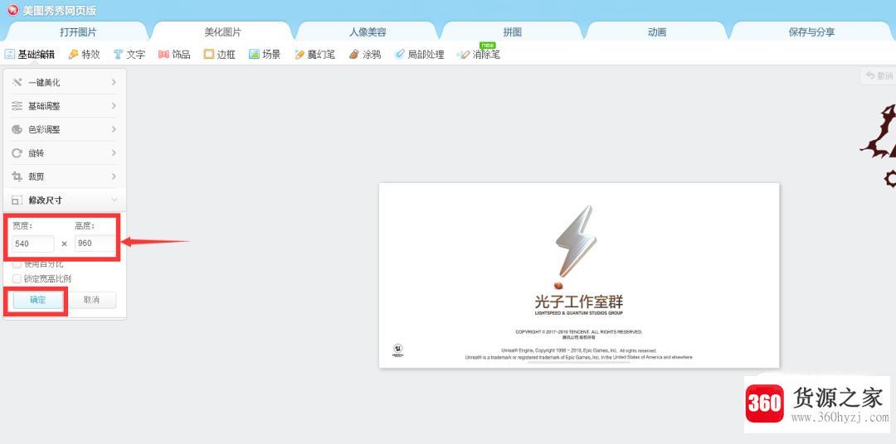Viewport: 896px width, 444px height.
Task: Open the 人像美容 tab
Action: point(368,32)
